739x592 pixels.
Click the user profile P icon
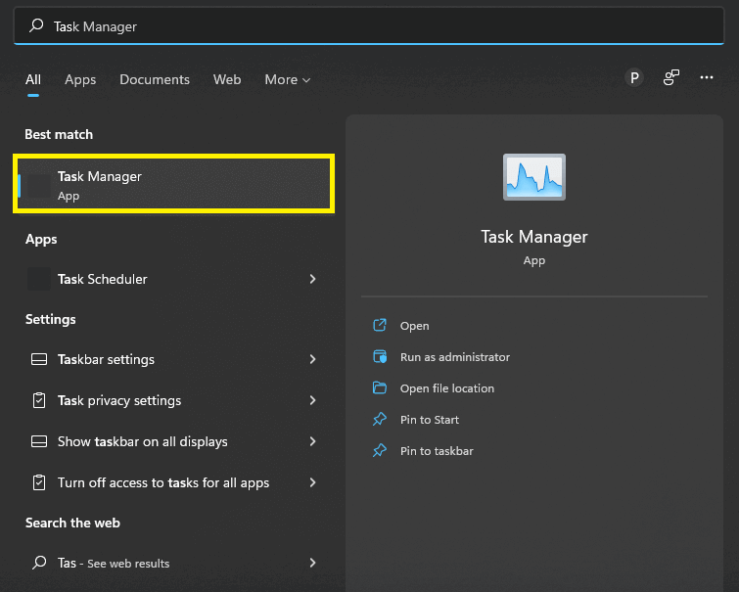pos(634,78)
